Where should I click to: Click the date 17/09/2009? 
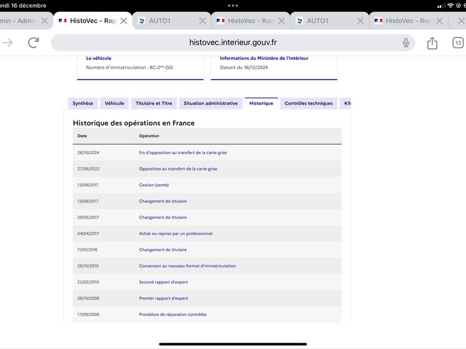[x=89, y=314]
